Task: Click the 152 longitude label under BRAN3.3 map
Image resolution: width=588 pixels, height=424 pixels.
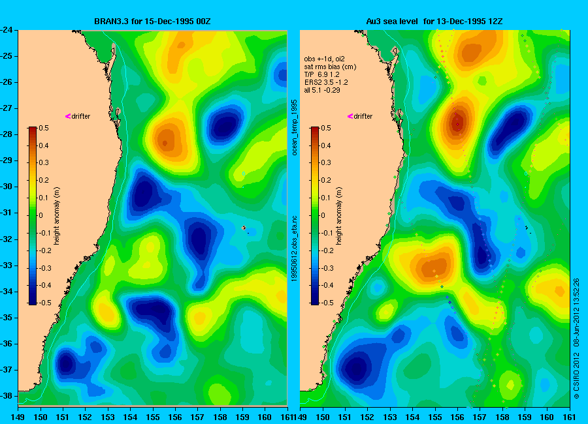Action: click(x=86, y=417)
